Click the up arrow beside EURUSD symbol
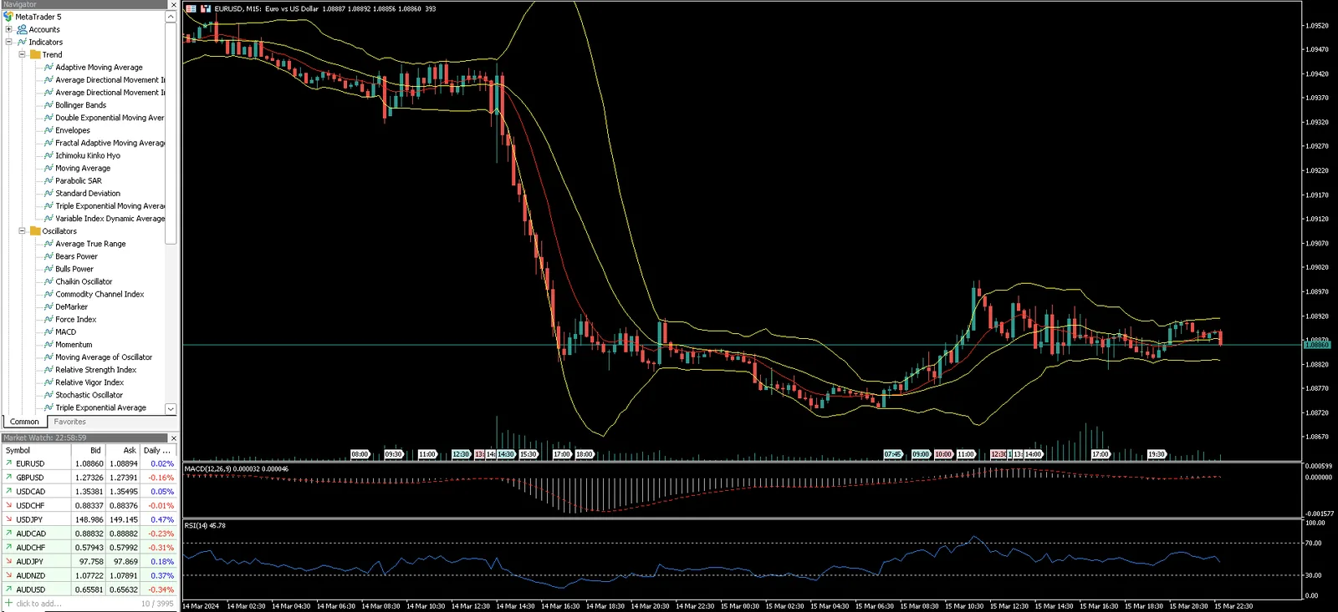The height and width of the screenshot is (612, 1338). click(x=8, y=463)
